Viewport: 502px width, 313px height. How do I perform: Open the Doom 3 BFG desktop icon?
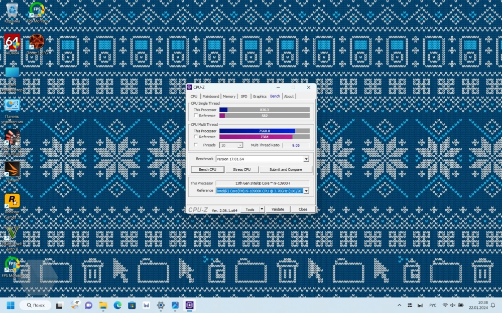point(37,42)
